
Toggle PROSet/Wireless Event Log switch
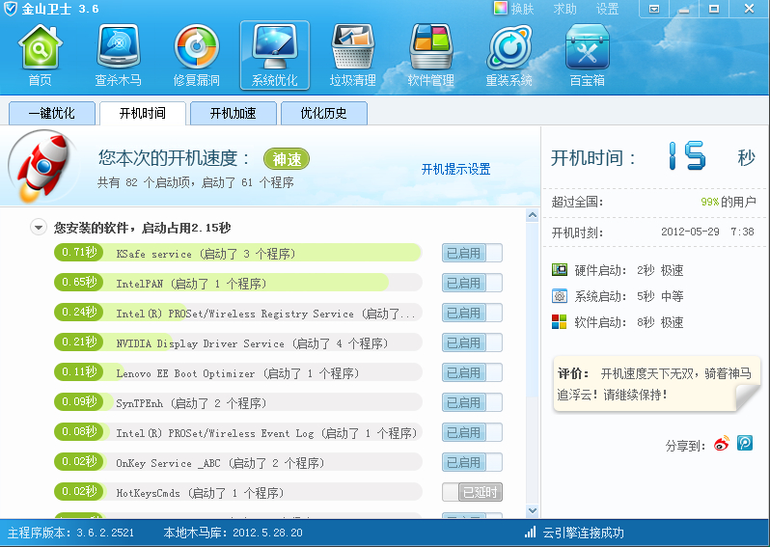(472, 432)
